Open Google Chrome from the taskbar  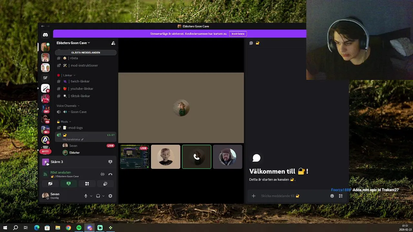tap(68, 228)
